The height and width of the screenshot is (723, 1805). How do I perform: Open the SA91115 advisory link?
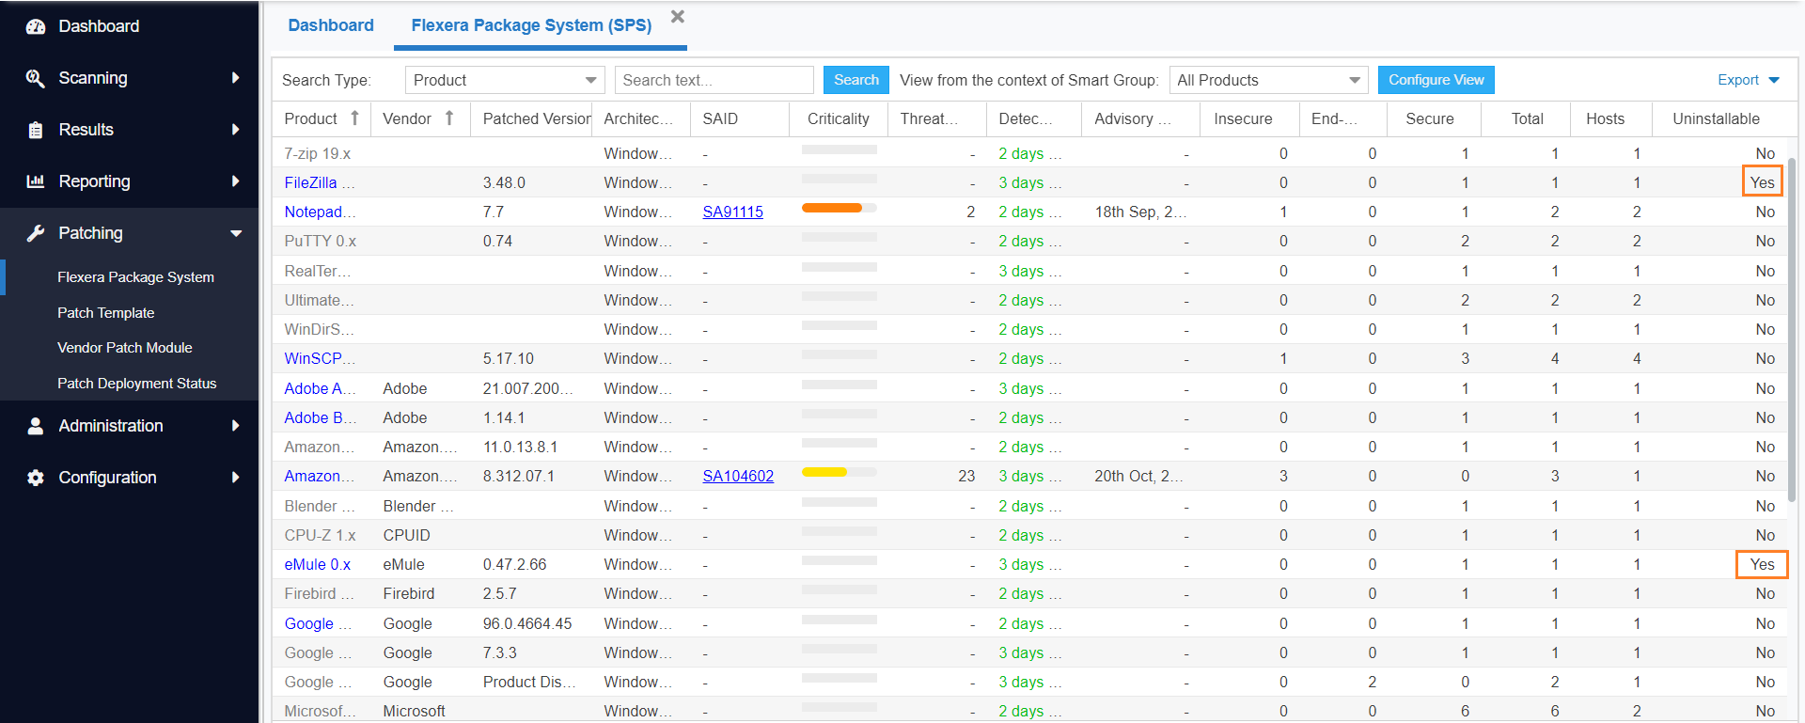(x=732, y=212)
